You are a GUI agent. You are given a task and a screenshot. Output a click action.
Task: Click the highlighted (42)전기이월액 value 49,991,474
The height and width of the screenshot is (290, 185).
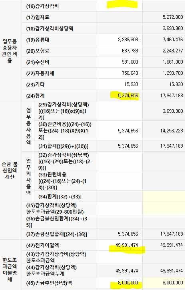coord(127,245)
